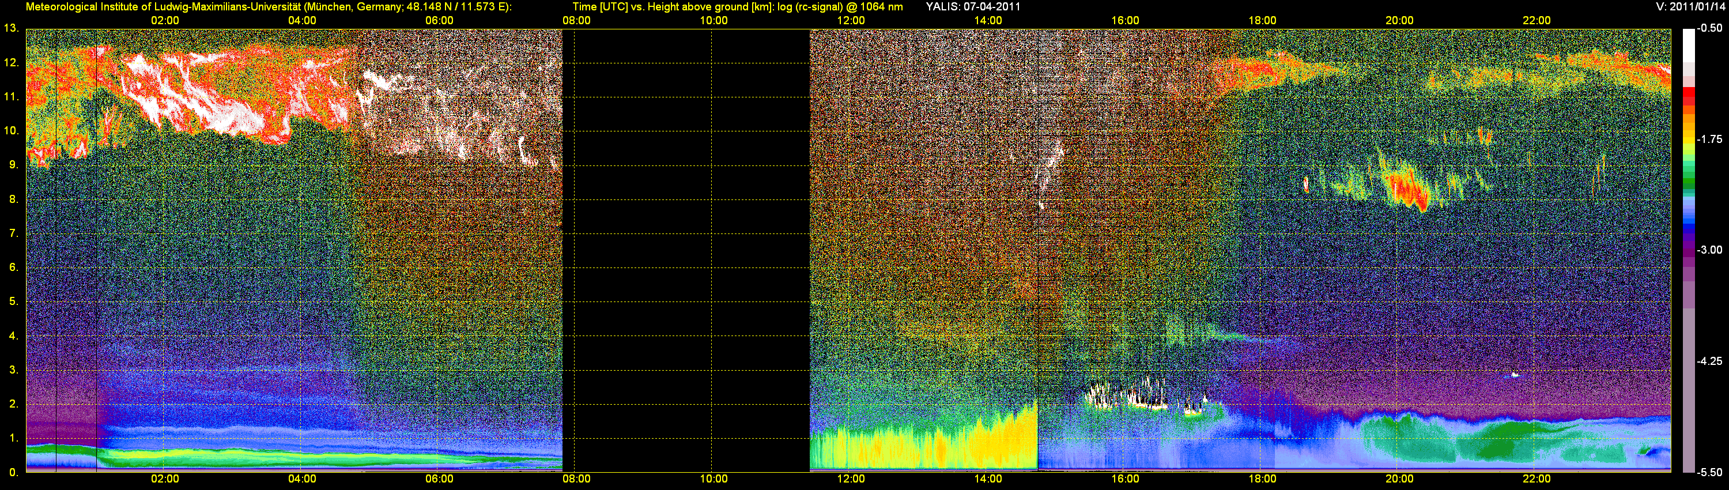Select the 'V: 2011/01/14' version text
This screenshot has height=490, width=1729.
pos(1689,7)
